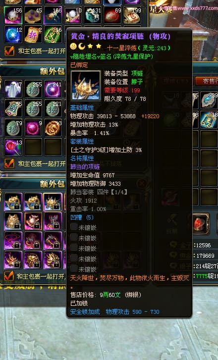Pick the 刷 scroll item with count 55
The image size is (218, 360).
click(x=13, y=108)
